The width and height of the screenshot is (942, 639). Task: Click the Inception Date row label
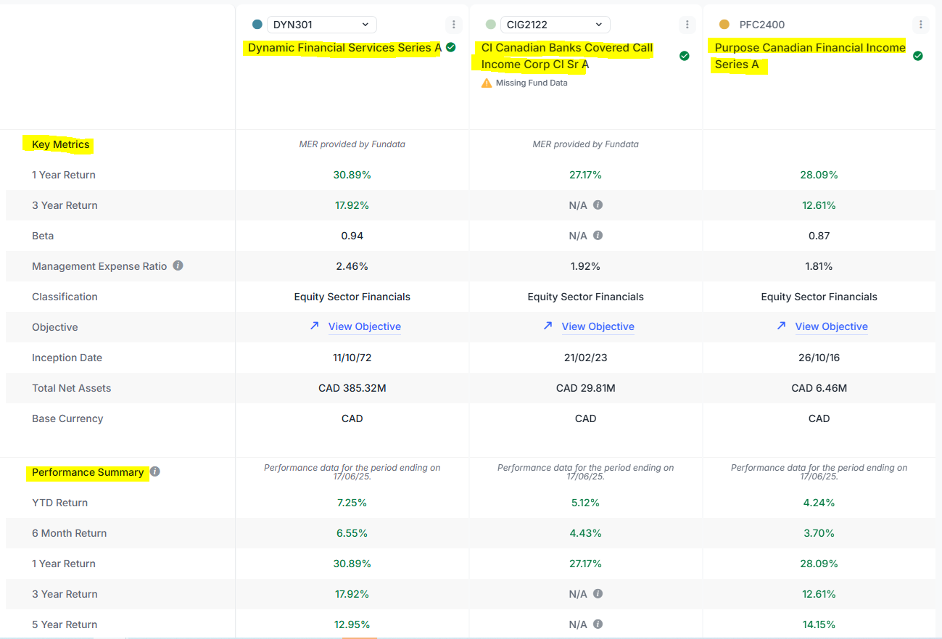coord(67,358)
